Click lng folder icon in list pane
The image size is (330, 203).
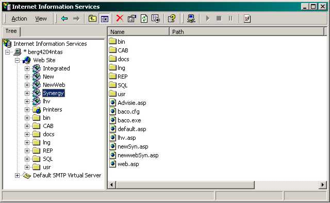point(113,67)
